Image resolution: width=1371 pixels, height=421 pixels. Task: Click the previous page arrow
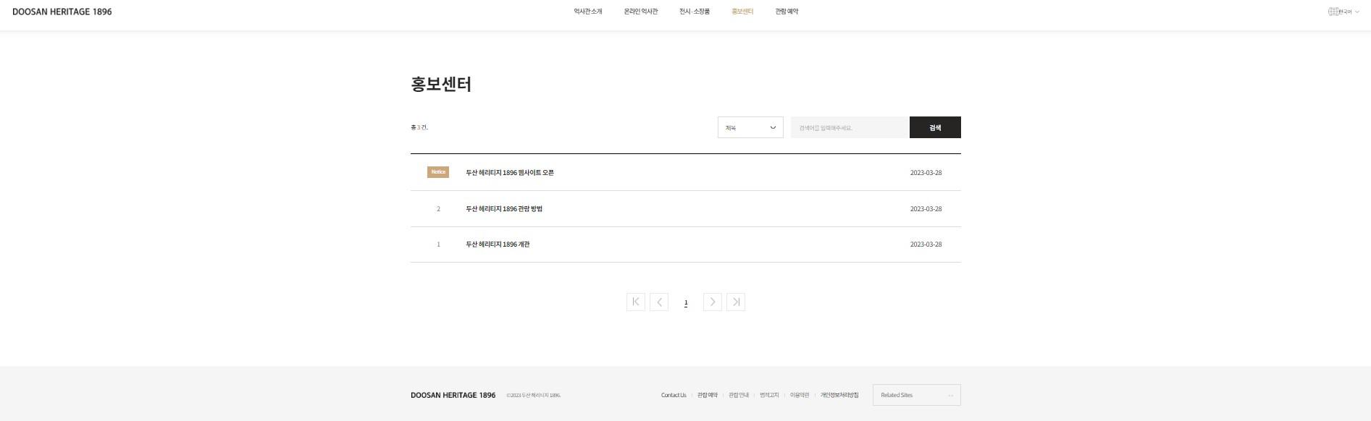(x=659, y=302)
